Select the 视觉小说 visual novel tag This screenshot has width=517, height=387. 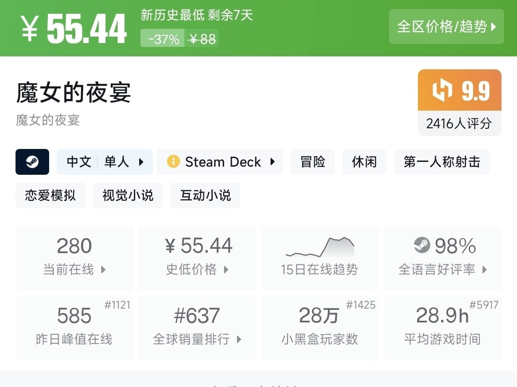pos(128,195)
